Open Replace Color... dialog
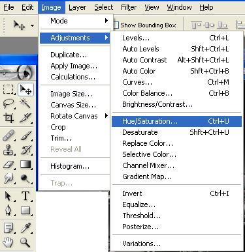 tap(176, 143)
